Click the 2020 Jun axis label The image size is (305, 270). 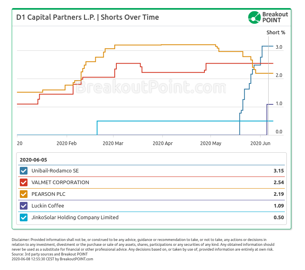click(x=261, y=143)
